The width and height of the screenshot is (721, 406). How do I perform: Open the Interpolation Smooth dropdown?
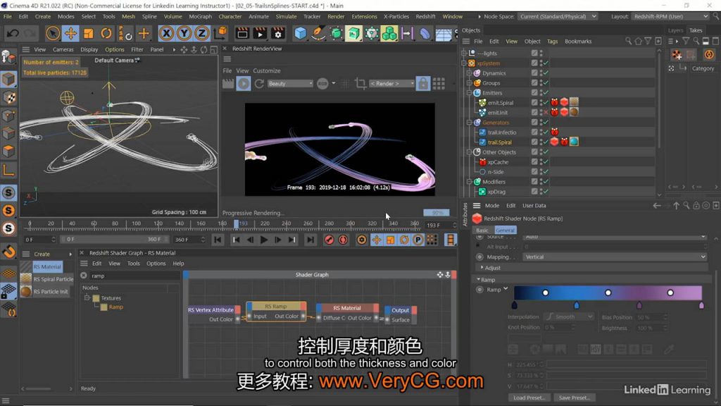[x=569, y=316]
